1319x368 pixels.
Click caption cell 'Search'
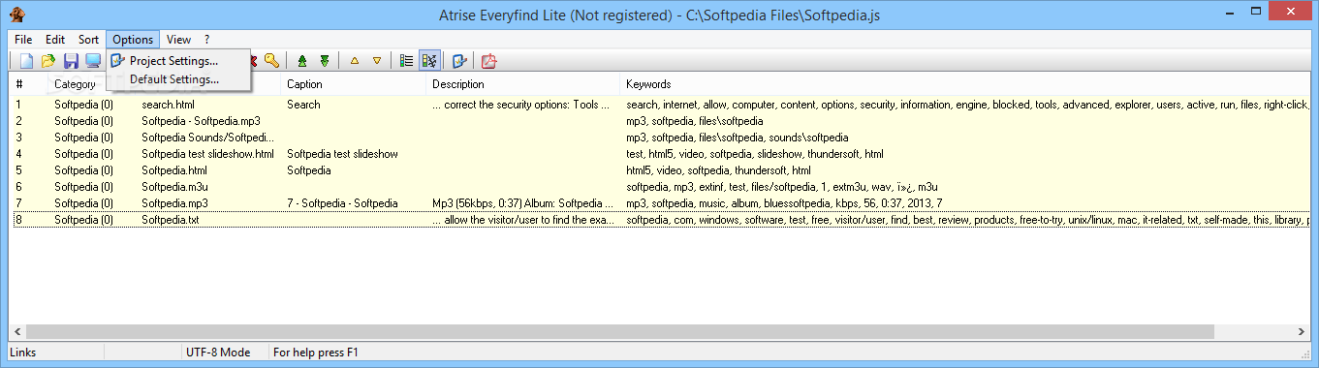click(x=303, y=105)
